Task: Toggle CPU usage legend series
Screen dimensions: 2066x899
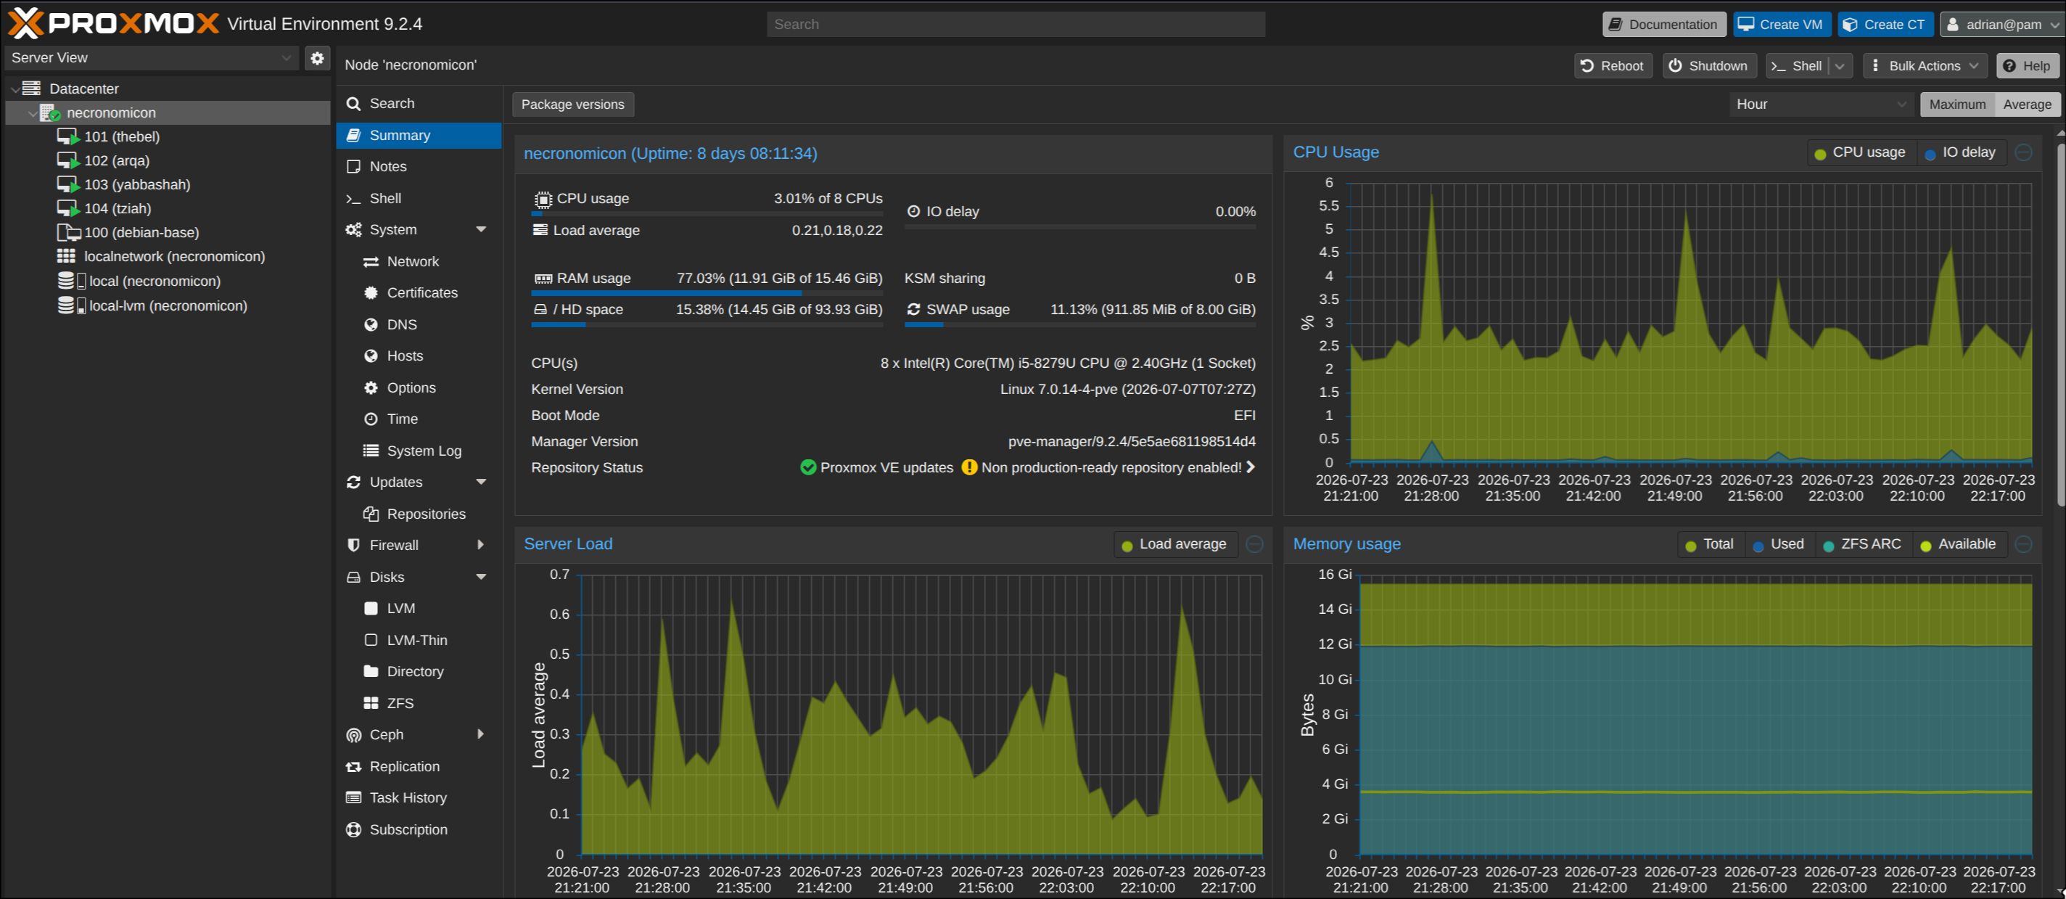Action: 1860,152
